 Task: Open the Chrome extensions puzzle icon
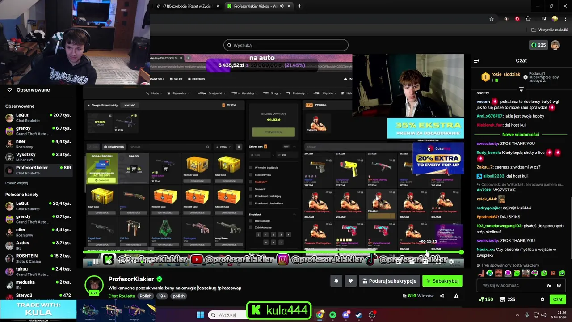[x=528, y=19]
